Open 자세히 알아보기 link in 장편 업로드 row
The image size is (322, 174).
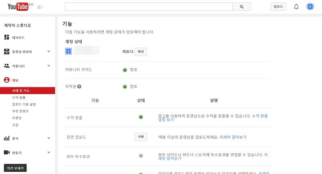click(x=233, y=137)
